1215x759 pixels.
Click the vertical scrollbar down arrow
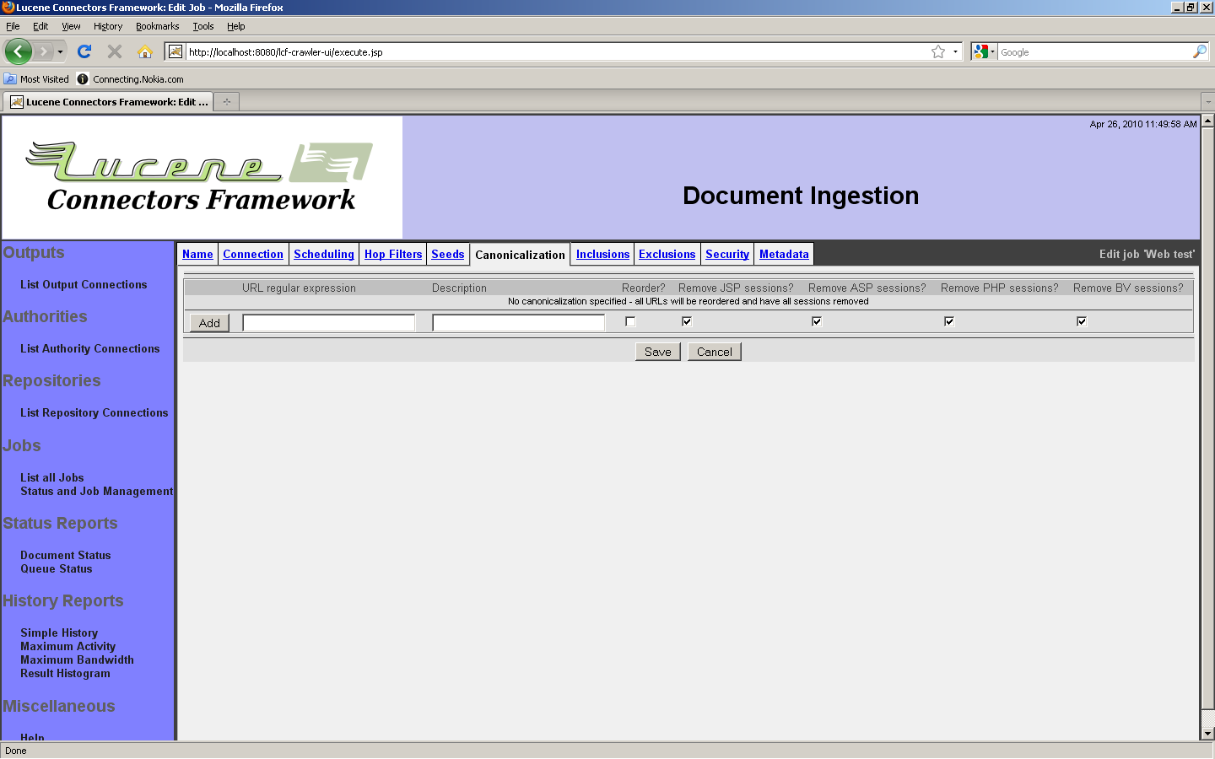click(x=1207, y=734)
